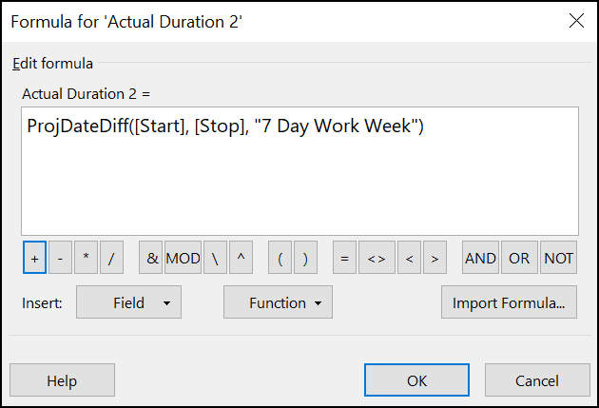
Task: Insert the NOT logical operator
Action: [x=558, y=258]
